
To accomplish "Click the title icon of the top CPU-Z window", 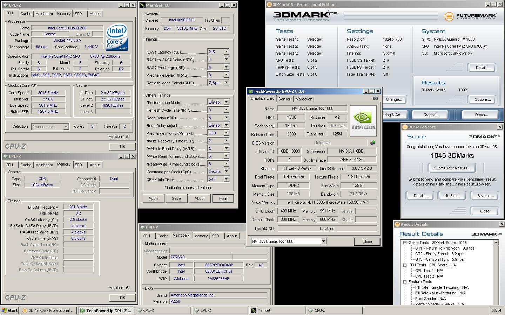I will point(6,5).
